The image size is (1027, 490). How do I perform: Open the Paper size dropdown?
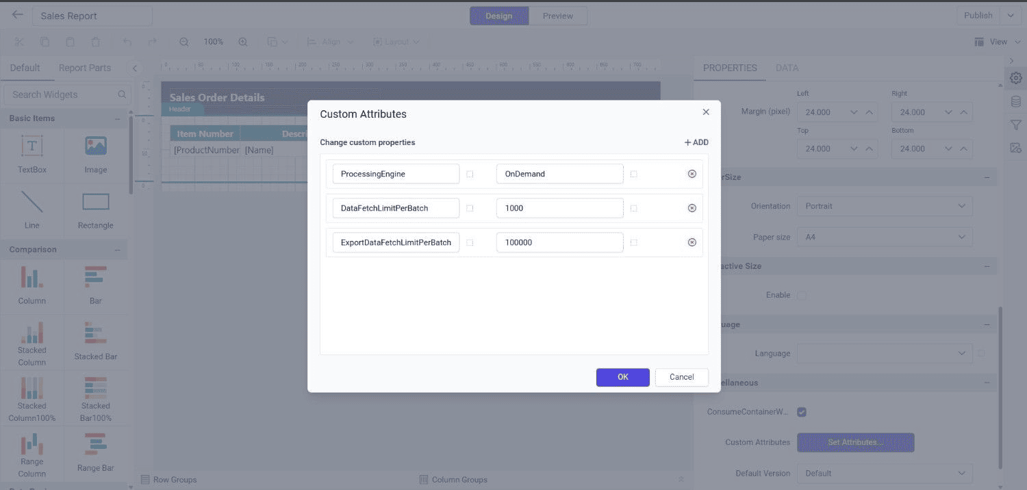[x=885, y=236]
